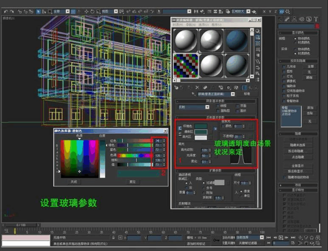This screenshot has height=251, width=328.
Task: Click the Sample Type sphere icon
Action: (x=257, y=31)
